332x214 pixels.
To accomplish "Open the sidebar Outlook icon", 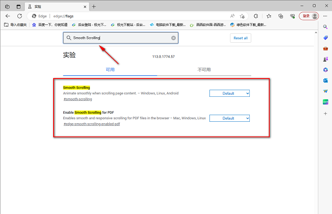I will click(325, 81).
